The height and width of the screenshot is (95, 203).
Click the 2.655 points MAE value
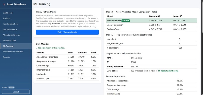coord(137,58)
